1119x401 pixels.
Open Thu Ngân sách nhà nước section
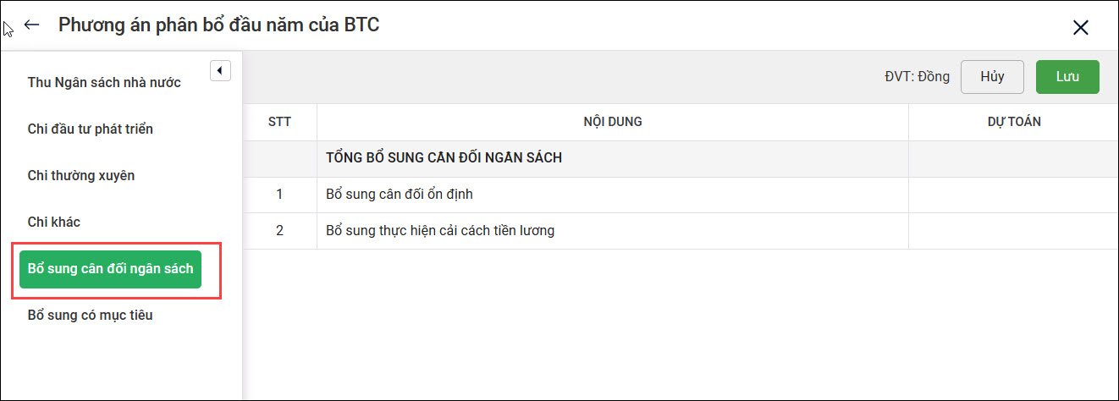pos(104,83)
